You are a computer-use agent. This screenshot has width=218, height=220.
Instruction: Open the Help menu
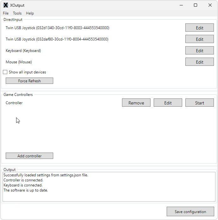point(30,13)
